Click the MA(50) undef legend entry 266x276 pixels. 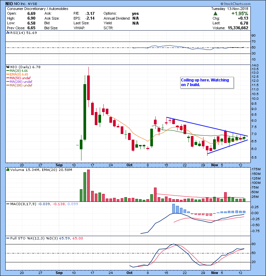tap(20, 78)
